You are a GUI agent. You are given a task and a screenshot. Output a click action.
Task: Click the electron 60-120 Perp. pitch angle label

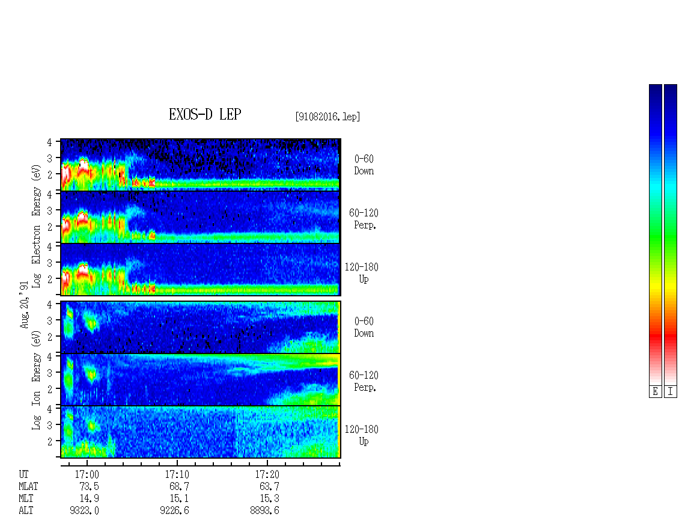coord(364,219)
